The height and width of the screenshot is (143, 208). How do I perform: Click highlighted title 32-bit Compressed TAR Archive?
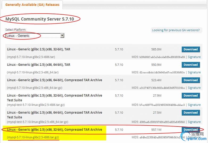point(55,130)
